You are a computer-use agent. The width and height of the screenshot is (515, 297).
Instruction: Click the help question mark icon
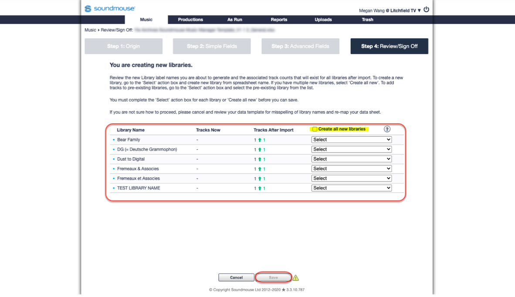pyautogui.click(x=387, y=129)
